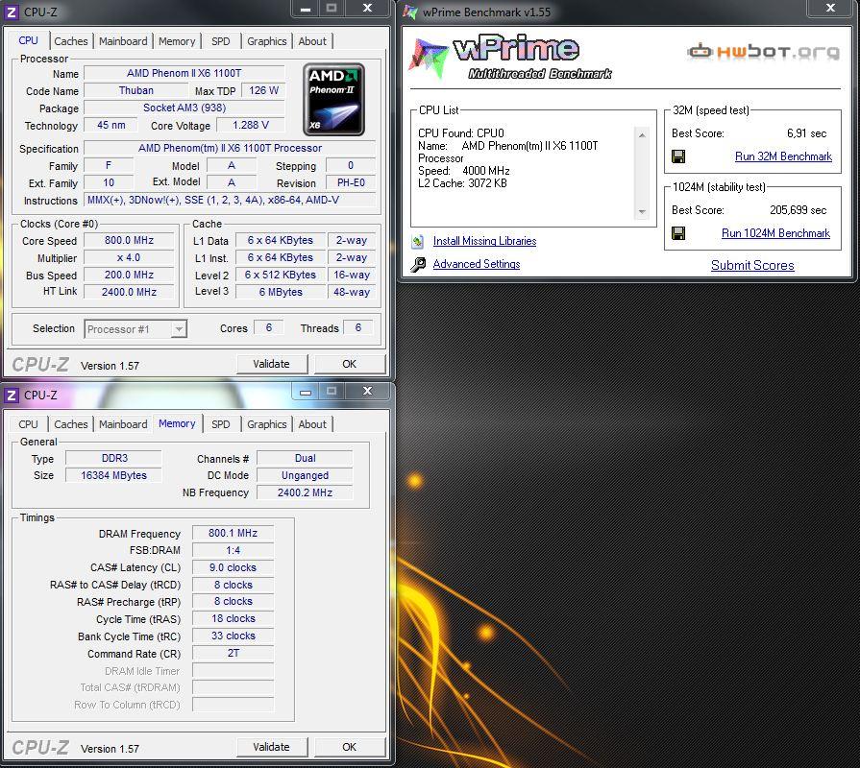Open Mainboard tab in bottom CPU-Z window
The image size is (860, 768).
pyautogui.click(x=123, y=424)
